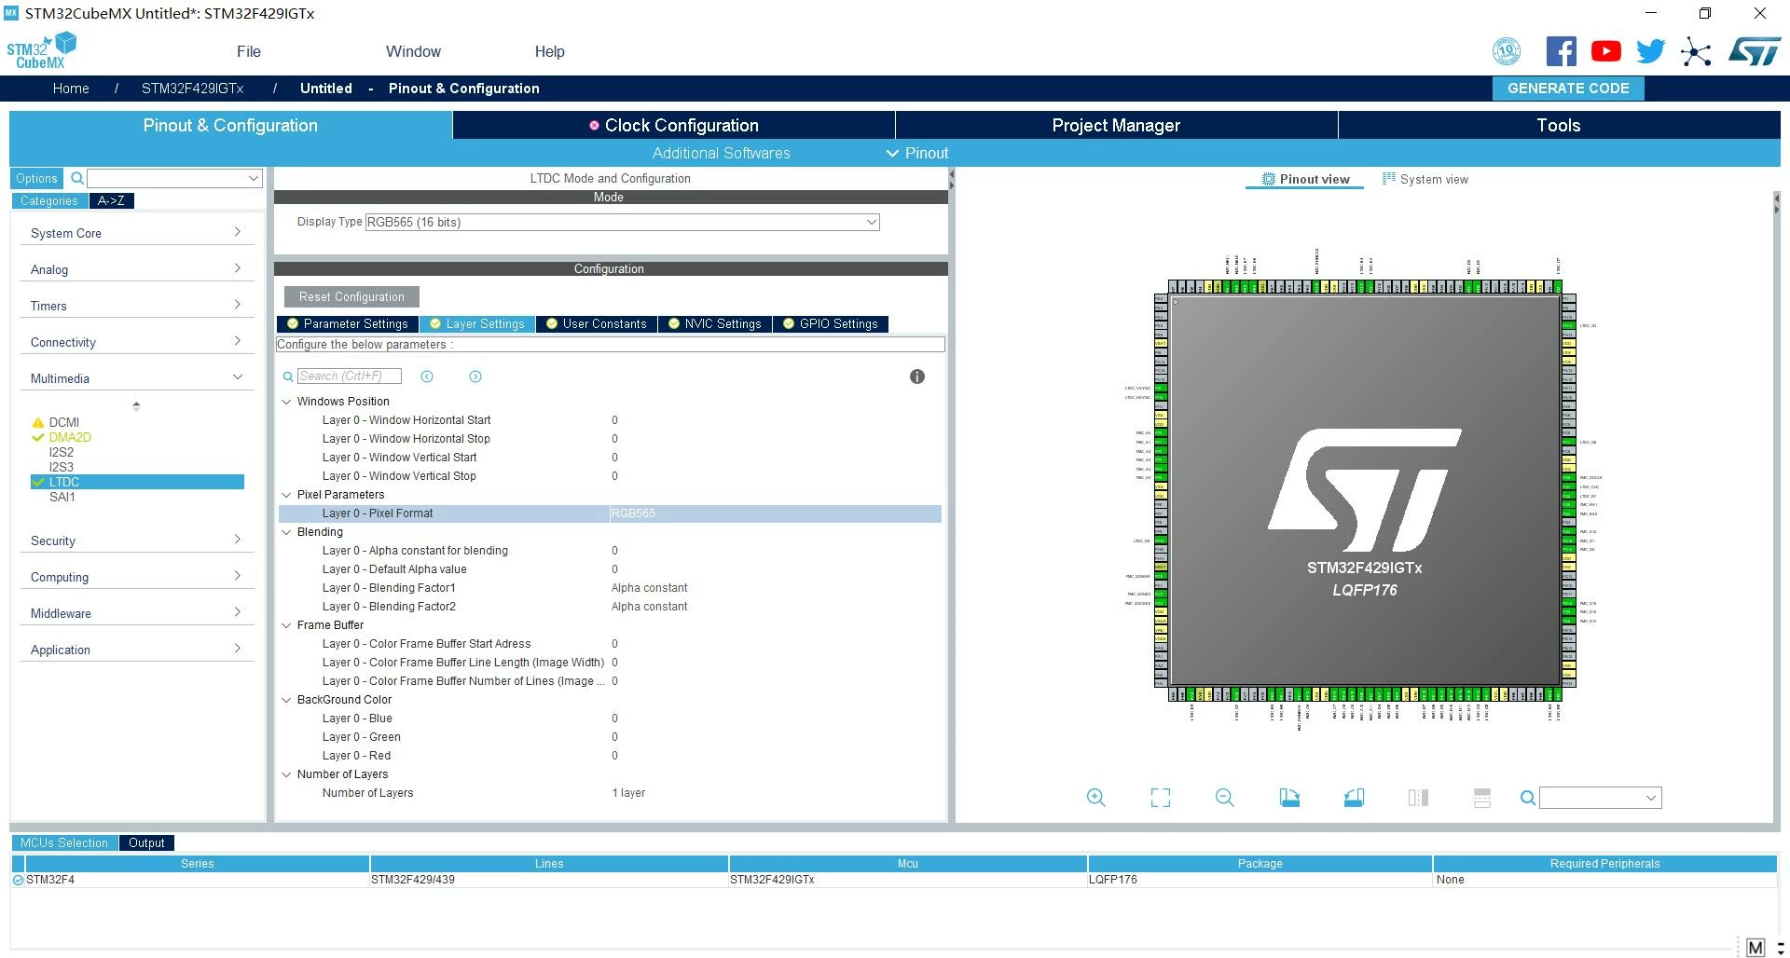Image resolution: width=1790 pixels, height=958 pixels.
Task: Open GPIO Settings tab
Action: click(x=831, y=324)
